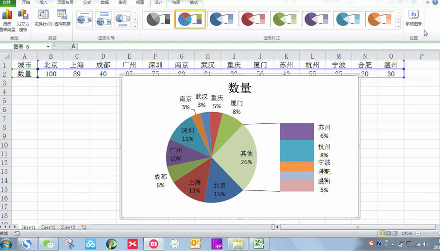
Task: Switch to chart Format (格式) tab
Action: 194,2
